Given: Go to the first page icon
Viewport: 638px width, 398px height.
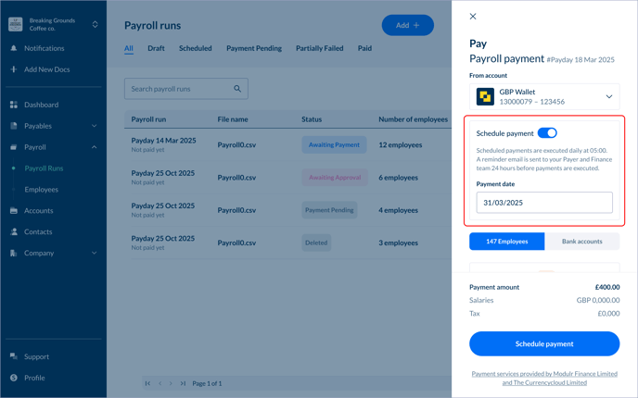Looking at the screenshot, I should pyautogui.click(x=147, y=383).
